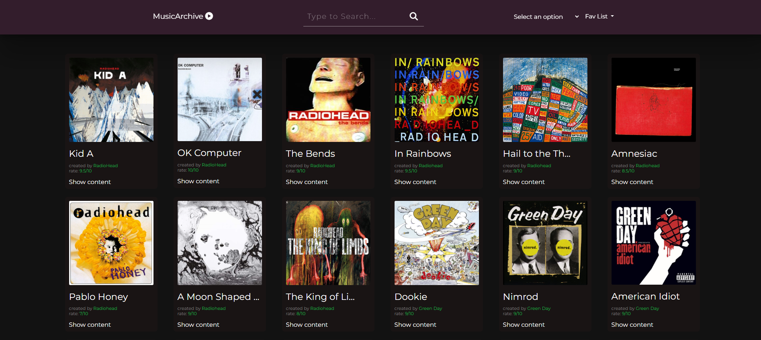Open the OK Computer album cover

pos(220,99)
